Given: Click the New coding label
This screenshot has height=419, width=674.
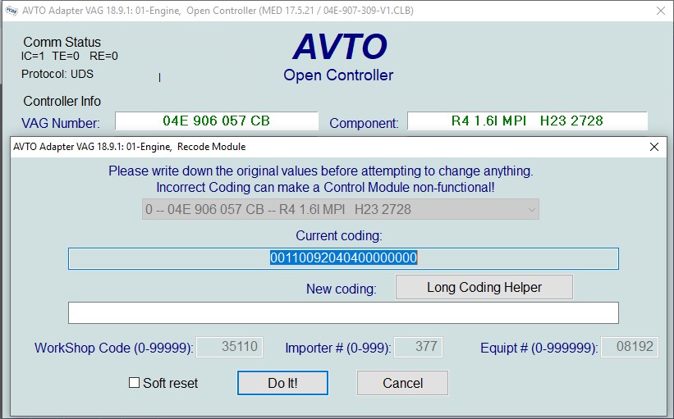Looking at the screenshot, I should (342, 289).
